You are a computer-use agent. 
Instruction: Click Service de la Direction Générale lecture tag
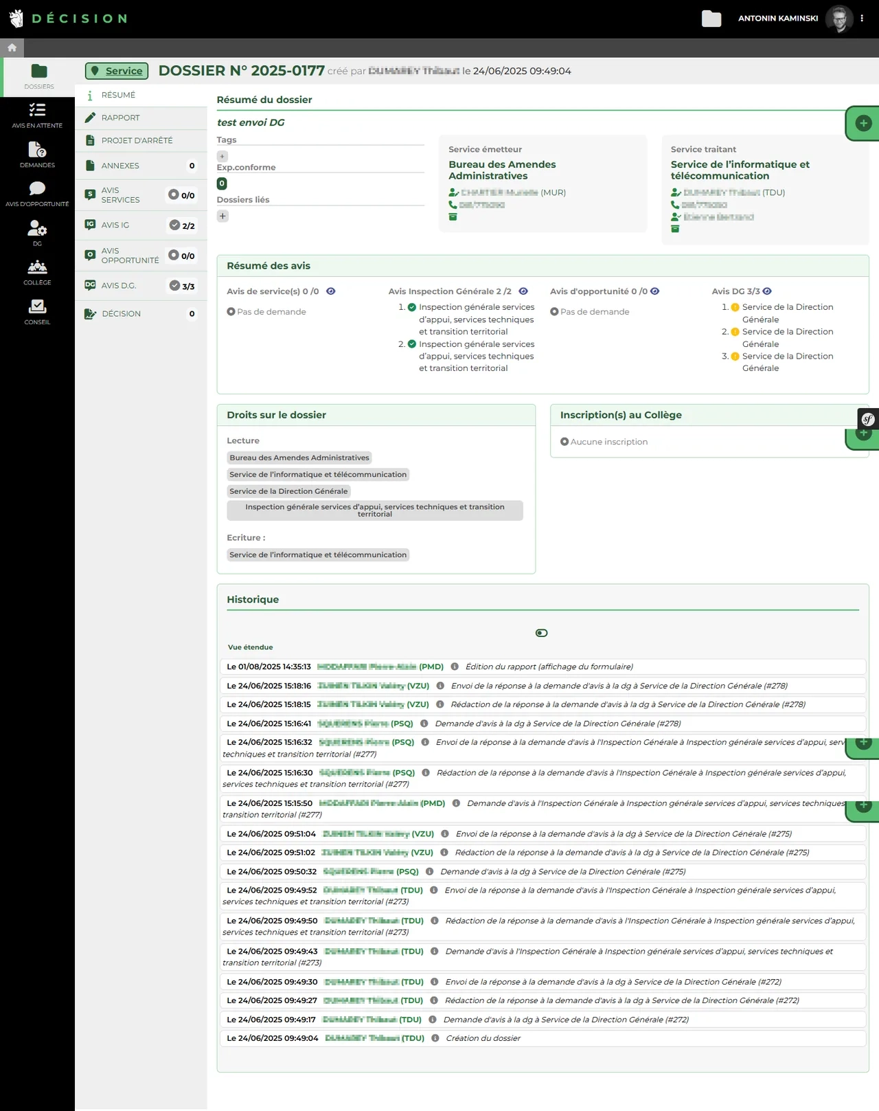coord(288,491)
